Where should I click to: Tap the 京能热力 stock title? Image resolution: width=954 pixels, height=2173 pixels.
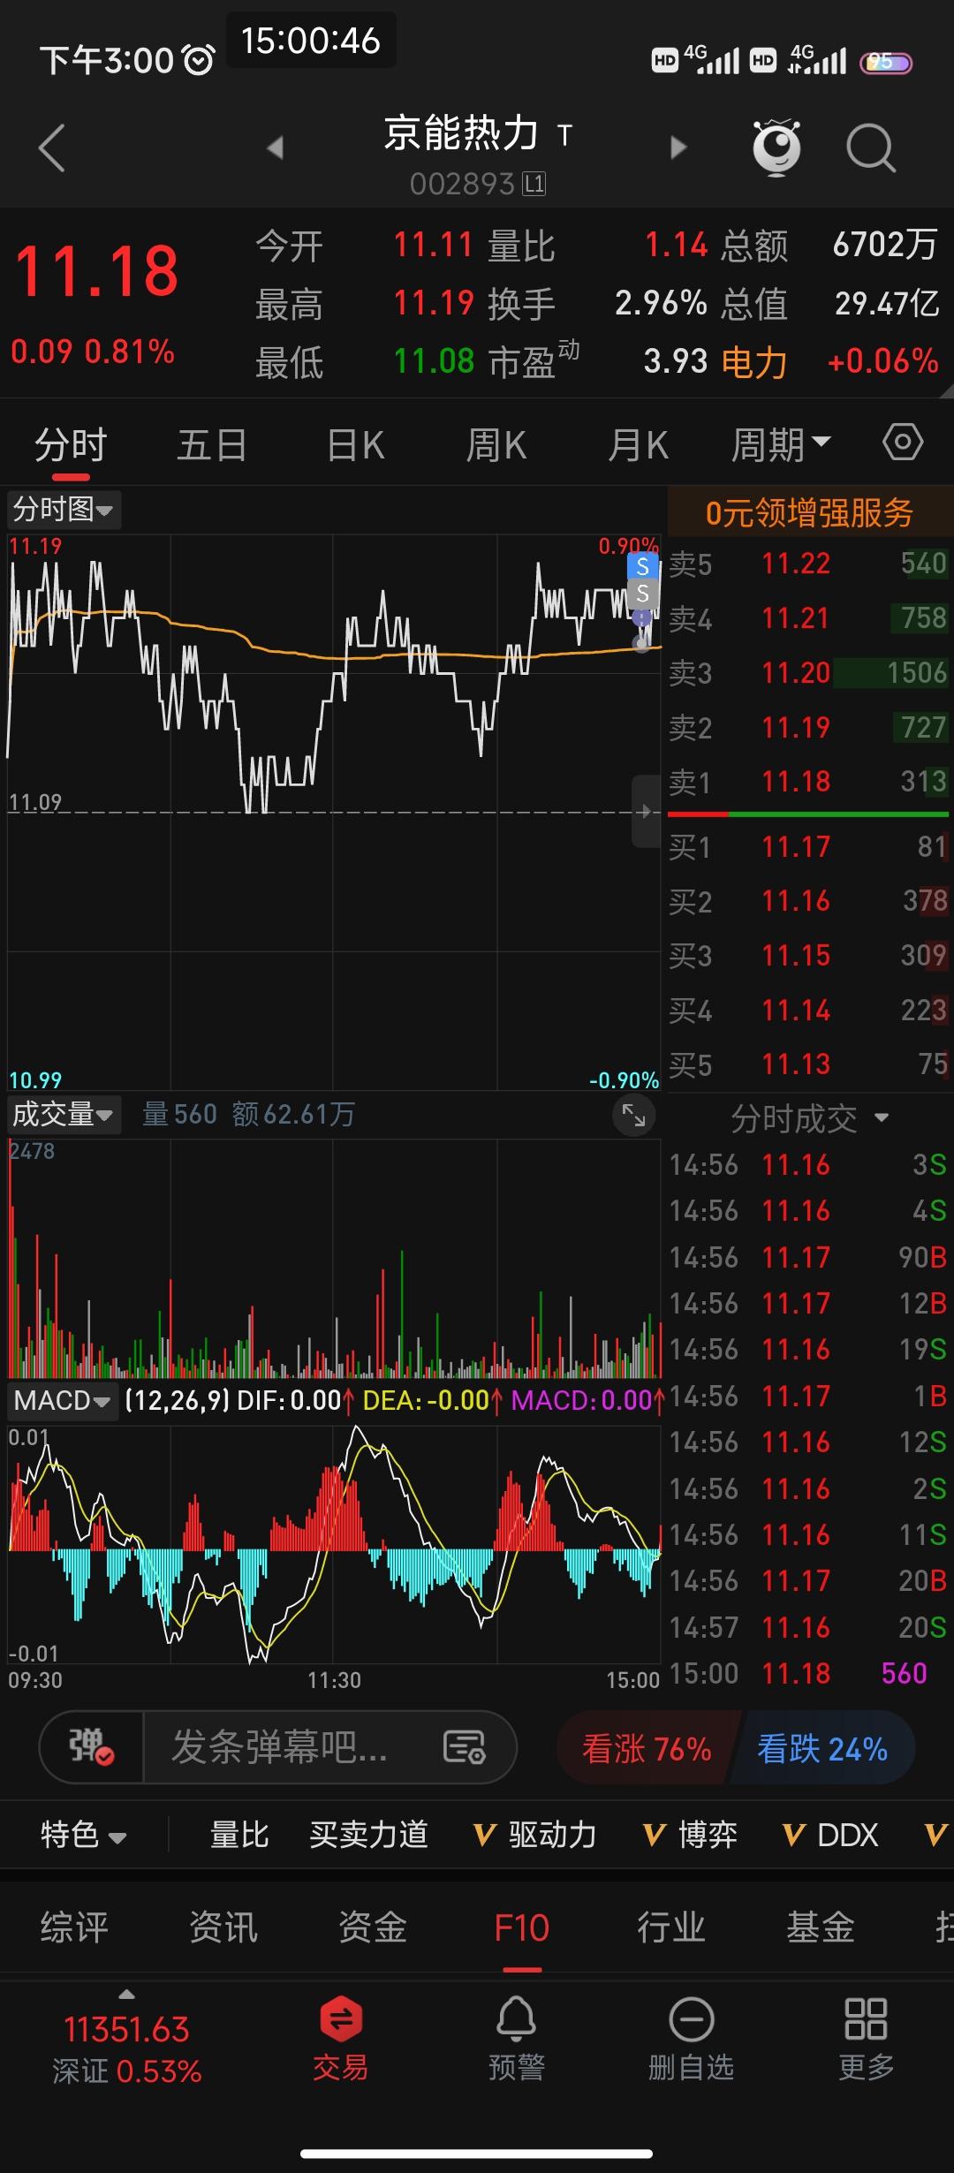(x=461, y=134)
